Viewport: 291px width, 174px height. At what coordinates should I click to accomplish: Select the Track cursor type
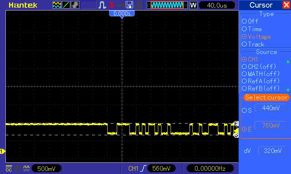[x=253, y=44]
